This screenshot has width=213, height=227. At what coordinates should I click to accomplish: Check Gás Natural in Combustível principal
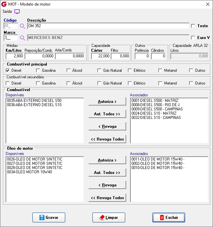point(99,70)
